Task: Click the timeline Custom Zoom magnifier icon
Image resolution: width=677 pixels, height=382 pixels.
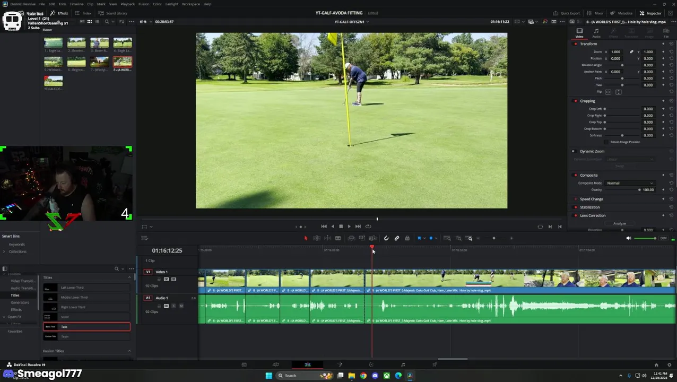Action: 470,238
